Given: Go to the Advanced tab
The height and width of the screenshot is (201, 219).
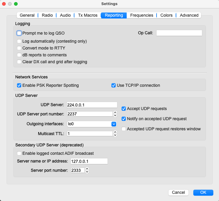Looking at the screenshot, I should [189, 15].
